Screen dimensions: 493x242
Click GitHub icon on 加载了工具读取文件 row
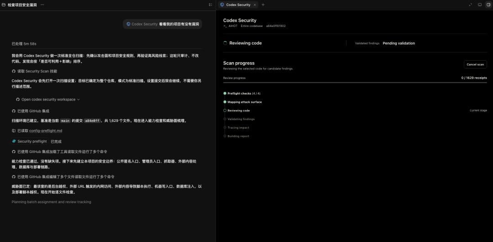[x=14, y=152]
